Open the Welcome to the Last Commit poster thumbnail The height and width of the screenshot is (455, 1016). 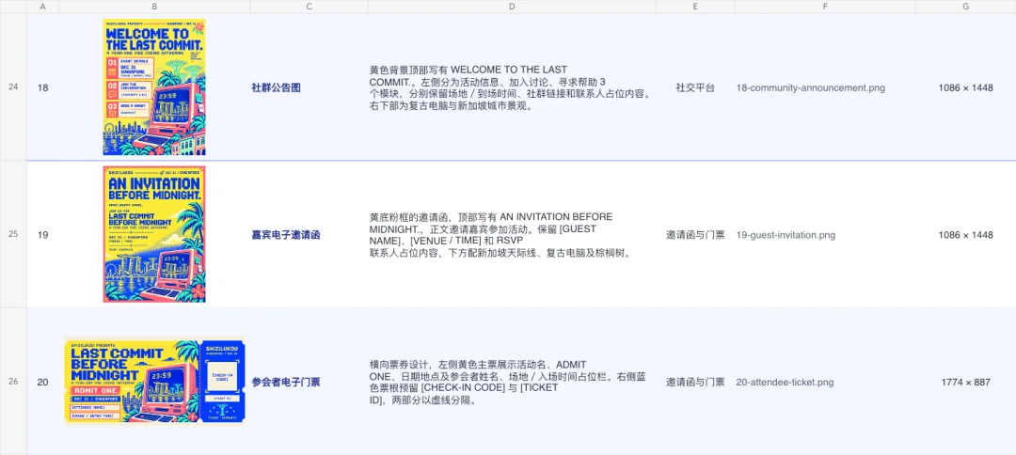[154, 86]
